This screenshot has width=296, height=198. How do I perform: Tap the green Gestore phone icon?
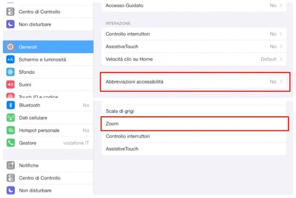[x=11, y=143]
